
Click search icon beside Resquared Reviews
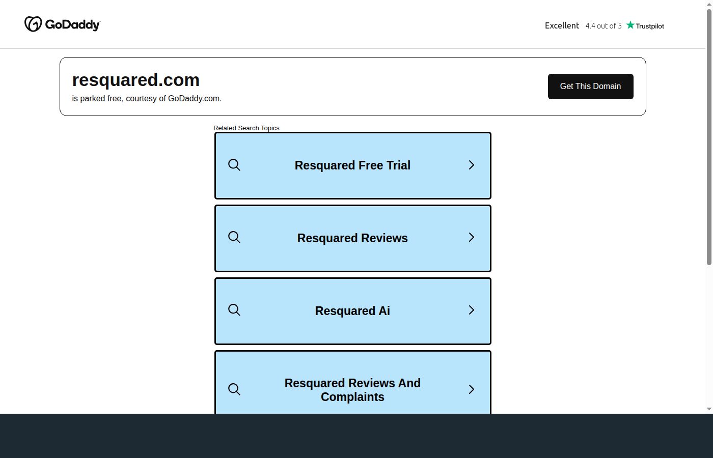pos(234,237)
